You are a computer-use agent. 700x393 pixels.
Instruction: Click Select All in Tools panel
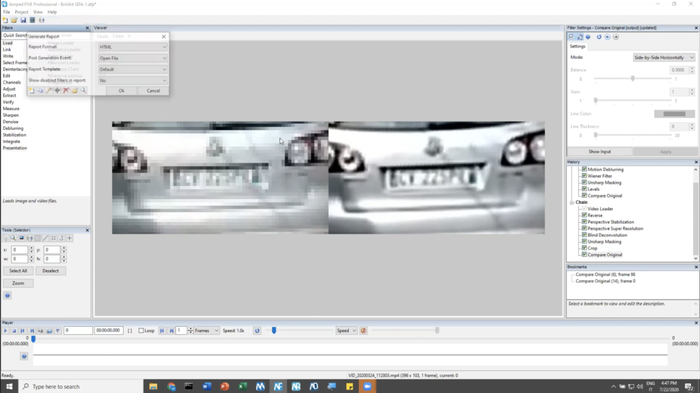coord(18,271)
